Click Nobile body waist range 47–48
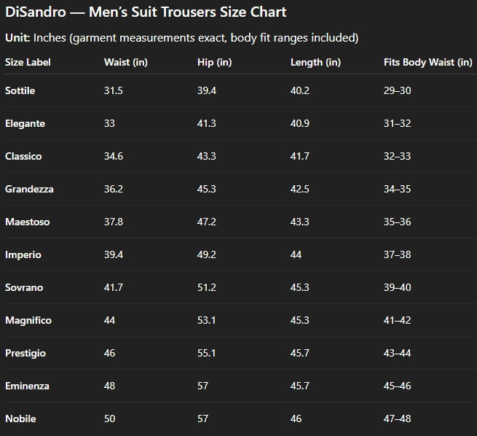 tap(398, 419)
